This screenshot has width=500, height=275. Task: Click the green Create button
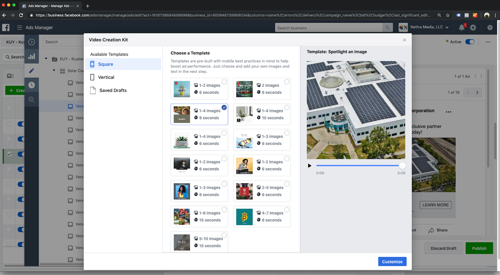tap(15, 91)
